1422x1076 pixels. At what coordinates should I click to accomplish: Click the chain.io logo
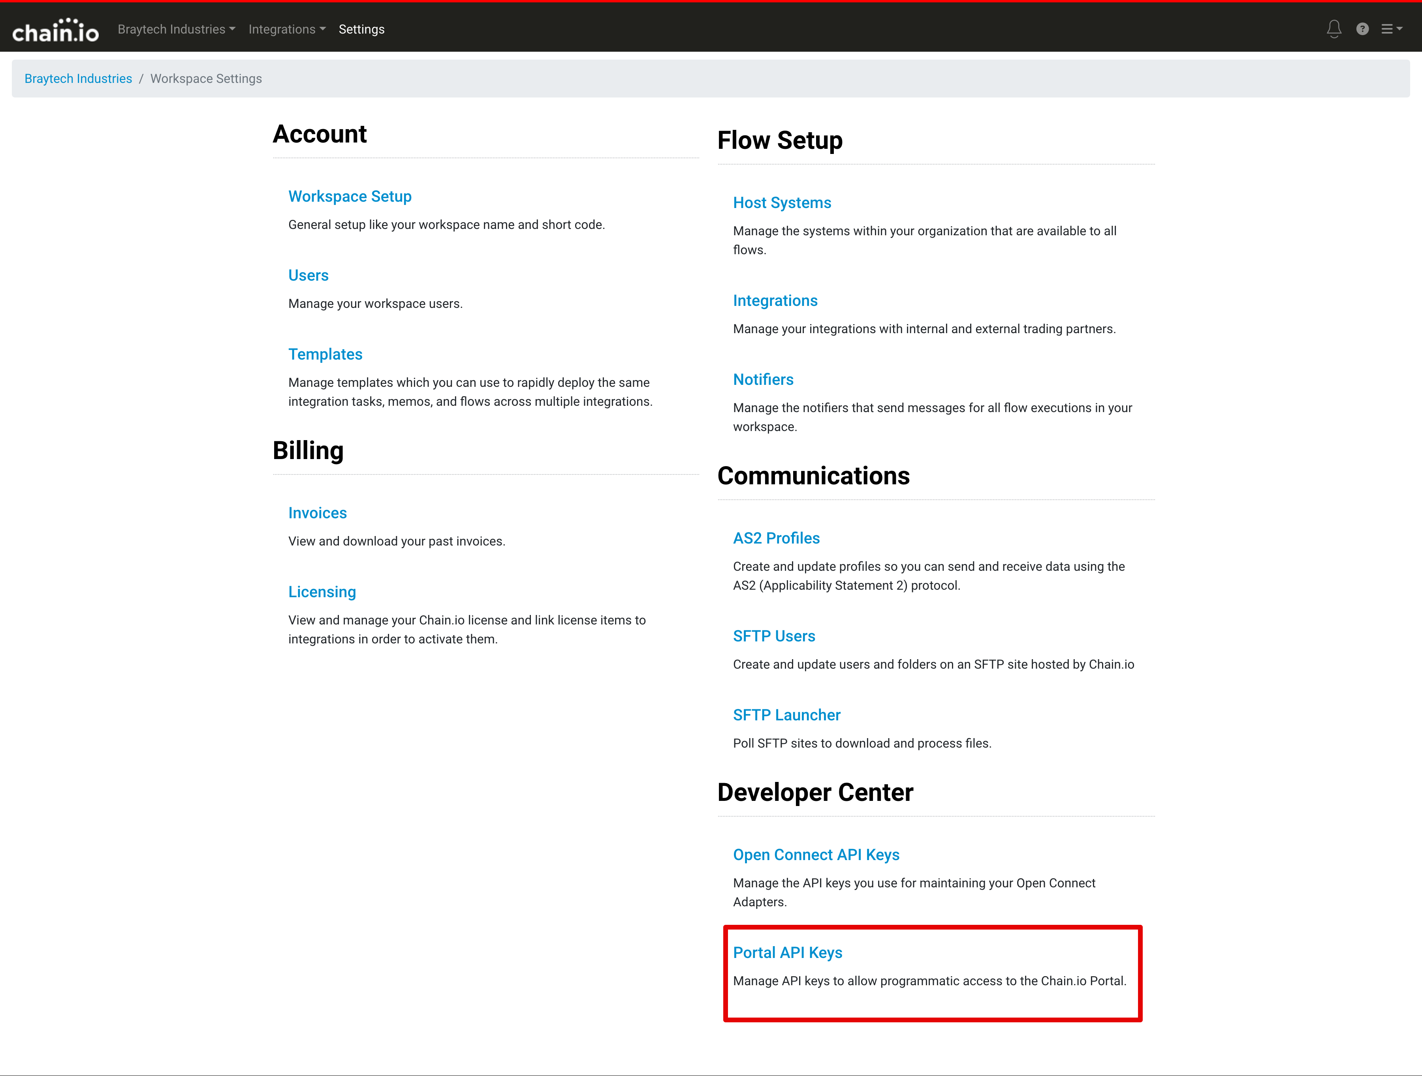[x=55, y=30]
